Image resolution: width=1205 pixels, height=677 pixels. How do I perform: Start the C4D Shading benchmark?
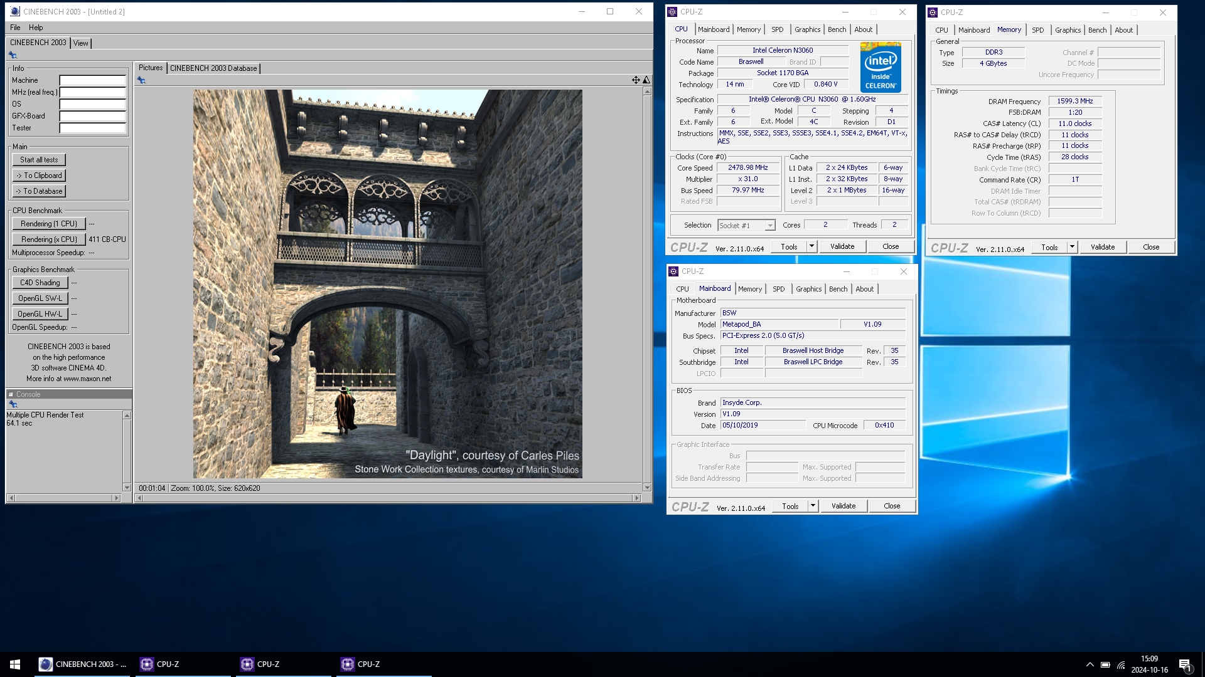coord(40,283)
